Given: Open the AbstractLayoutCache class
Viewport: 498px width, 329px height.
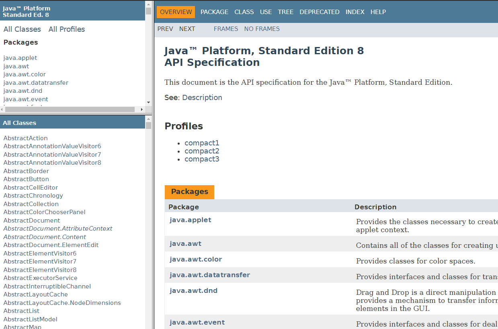Looking at the screenshot, I should coord(36,294).
